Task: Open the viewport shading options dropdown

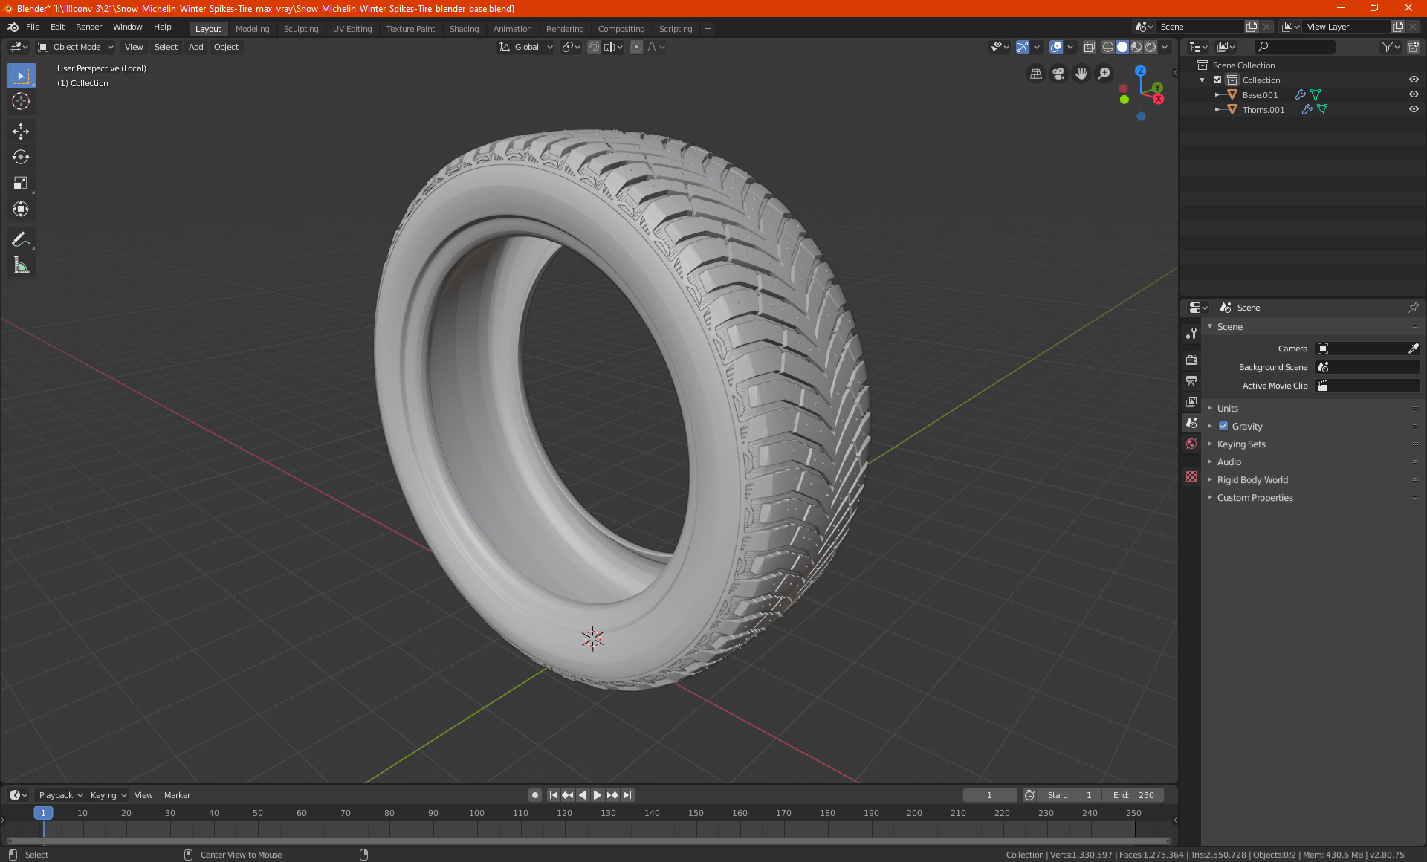Action: point(1165,47)
